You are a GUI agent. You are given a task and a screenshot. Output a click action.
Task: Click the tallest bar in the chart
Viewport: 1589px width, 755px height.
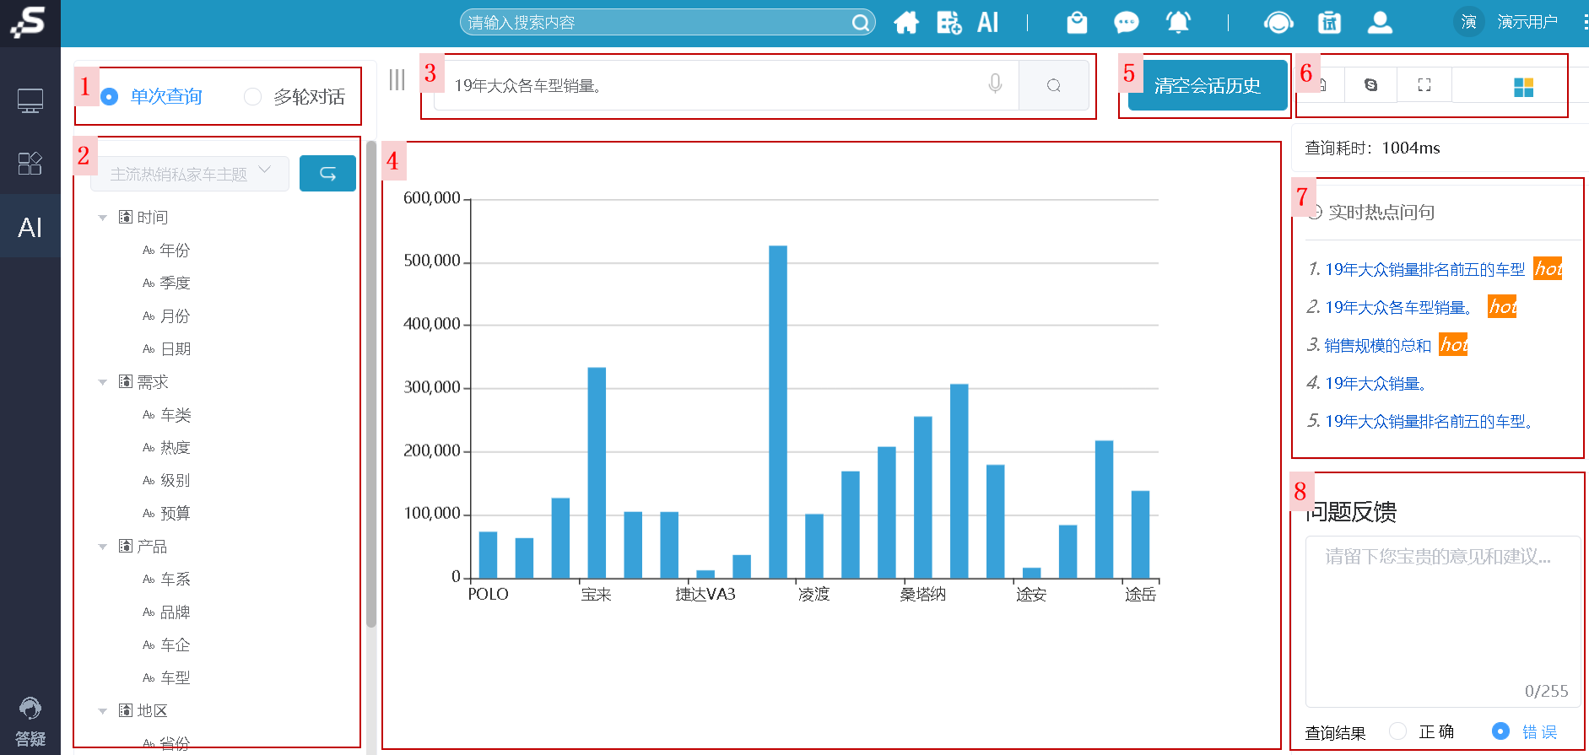tap(778, 412)
